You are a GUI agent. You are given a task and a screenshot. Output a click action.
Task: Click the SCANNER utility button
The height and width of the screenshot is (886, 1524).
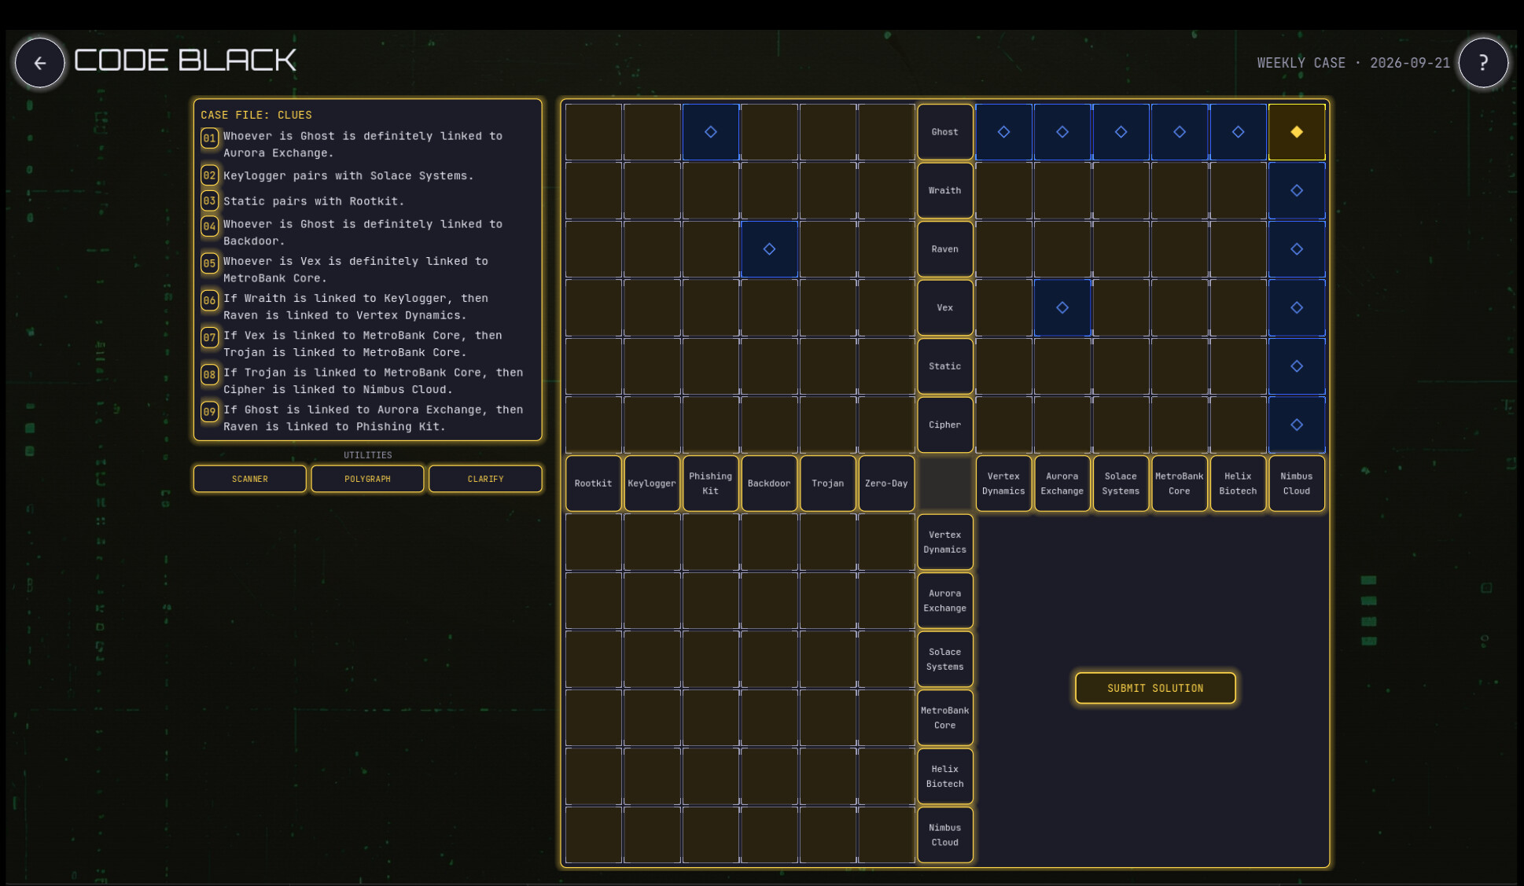coord(250,479)
